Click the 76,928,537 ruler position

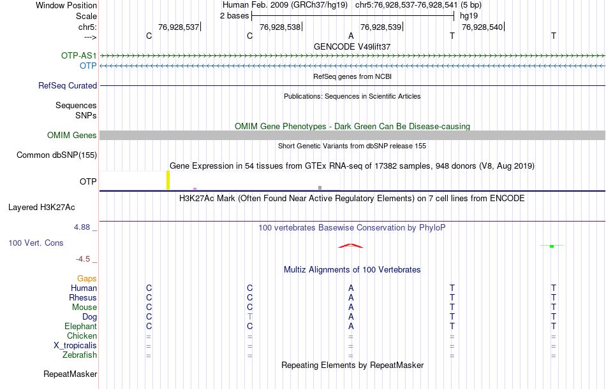pyautogui.click(x=179, y=27)
